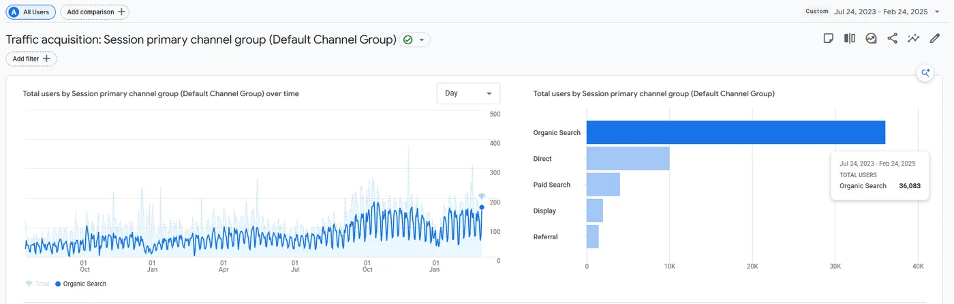Click the plus icon in Add filter
The image size is (954, 304).
47,59
